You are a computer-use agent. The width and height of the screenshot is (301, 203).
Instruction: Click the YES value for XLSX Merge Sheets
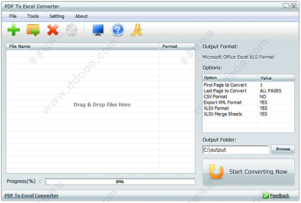point(263,114)
